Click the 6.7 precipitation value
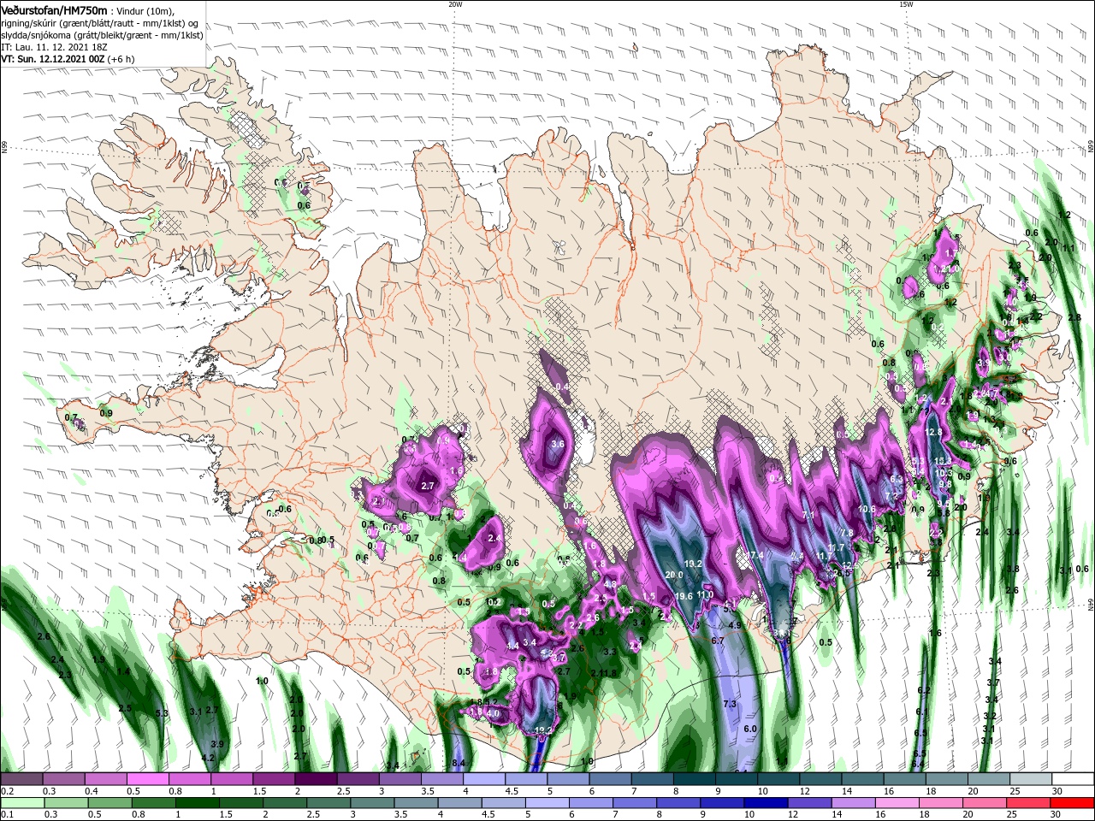The image size is (1095, 821). pyautogui.click(x=718, y=640)
